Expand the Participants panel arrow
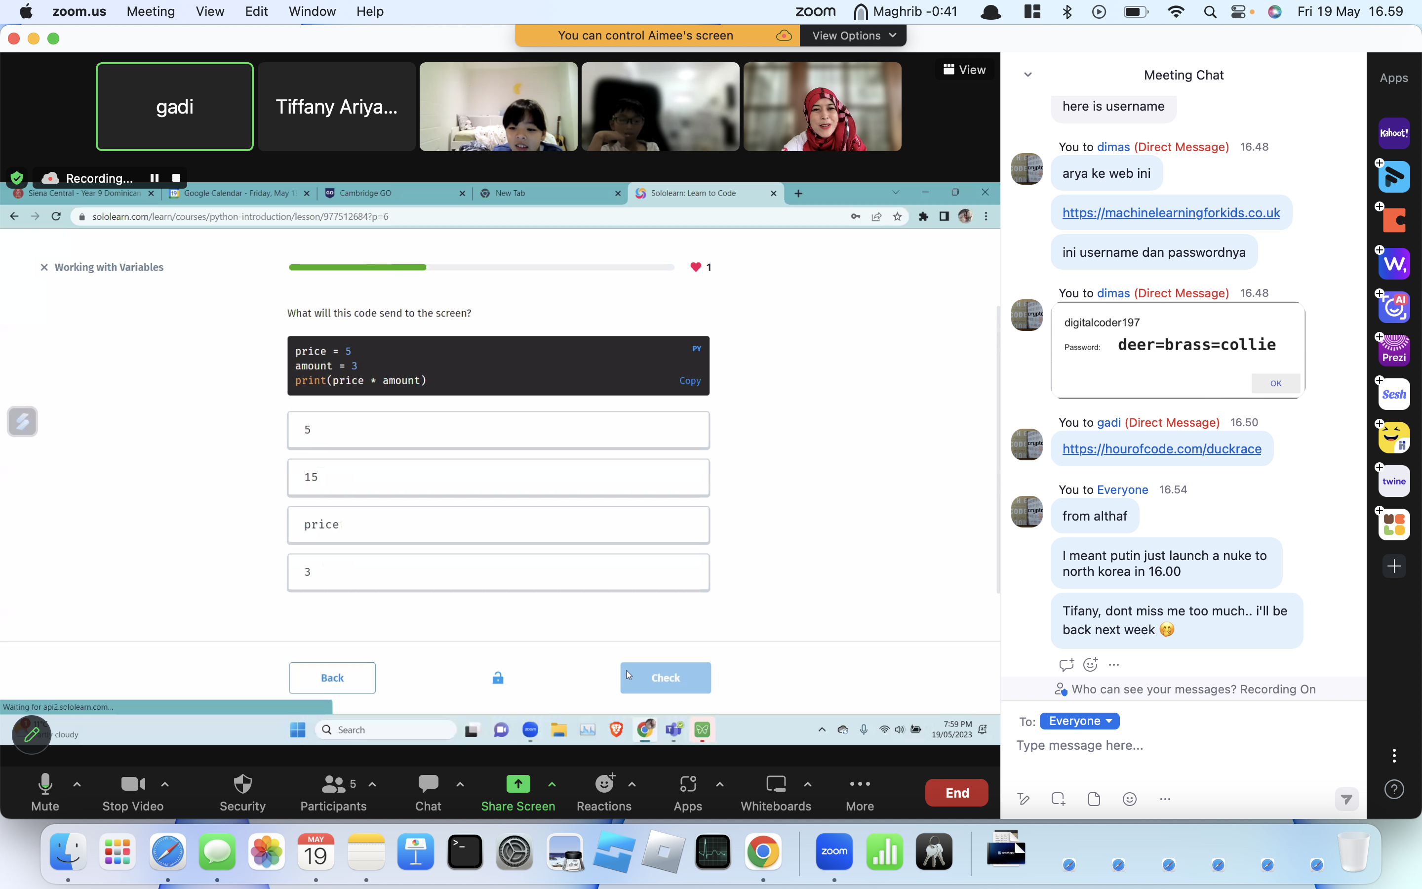 point(372,784)
